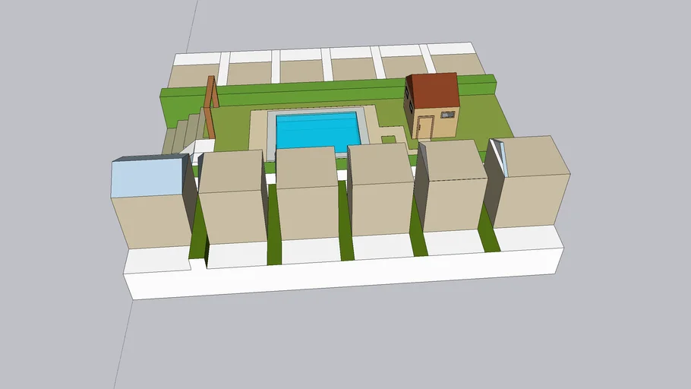The height and width of the screenshot is (389, 691).
Task: Click the blue swimming pool water
Action: point(317,130)
